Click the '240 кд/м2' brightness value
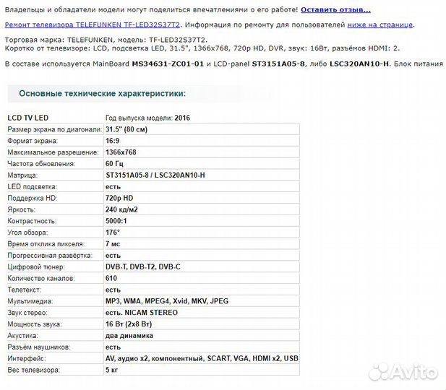This screenshot has width=446, height=390. [123, 209]
